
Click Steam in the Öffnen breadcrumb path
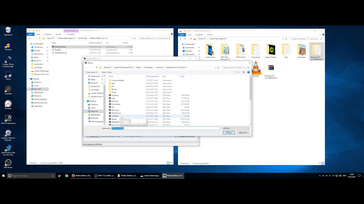138,67
